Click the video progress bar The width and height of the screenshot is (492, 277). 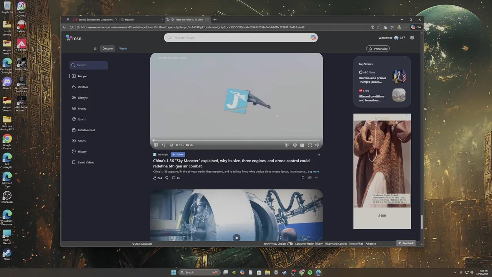point(236,140)
